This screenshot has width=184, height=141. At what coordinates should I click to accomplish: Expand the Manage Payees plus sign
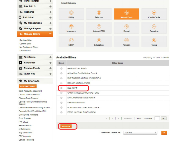pos(51,29)
